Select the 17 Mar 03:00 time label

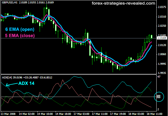pyautogui.click(x=81, y=114)
